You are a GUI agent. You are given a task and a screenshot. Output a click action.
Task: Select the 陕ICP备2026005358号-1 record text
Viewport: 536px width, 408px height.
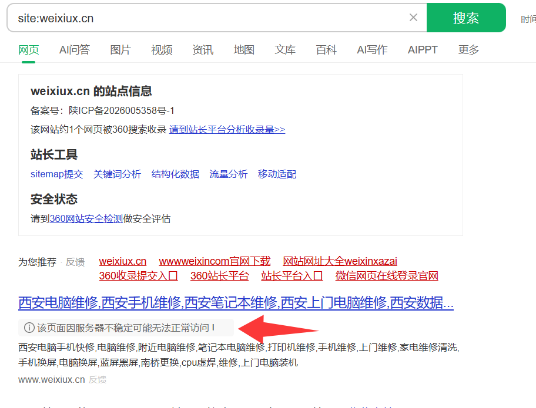(121, 110)
